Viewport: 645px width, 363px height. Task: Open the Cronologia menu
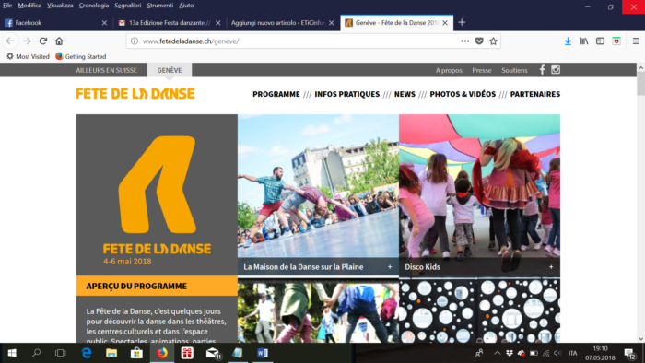point(94,6)
